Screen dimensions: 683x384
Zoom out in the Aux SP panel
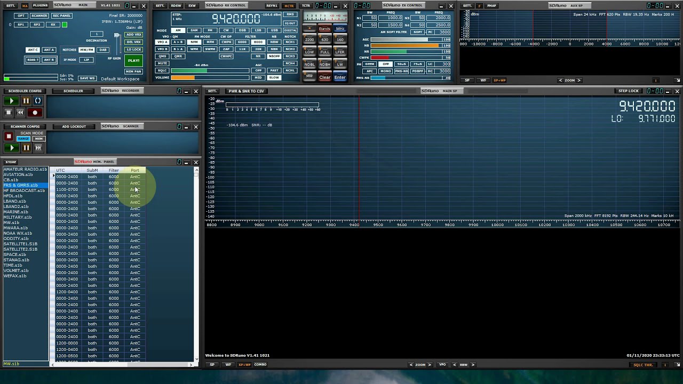pyautogui.click(x=560, y=81)
